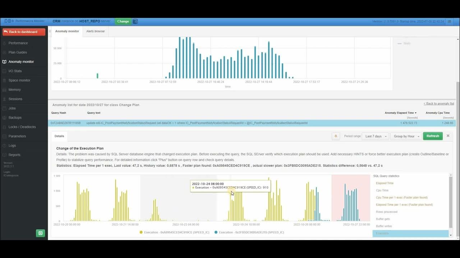Toggle blue Execution 0x3FB5DC0095ADE215 legend series
Image resolution: width=460 pixels, height=258 pixels.
[249, 232]
